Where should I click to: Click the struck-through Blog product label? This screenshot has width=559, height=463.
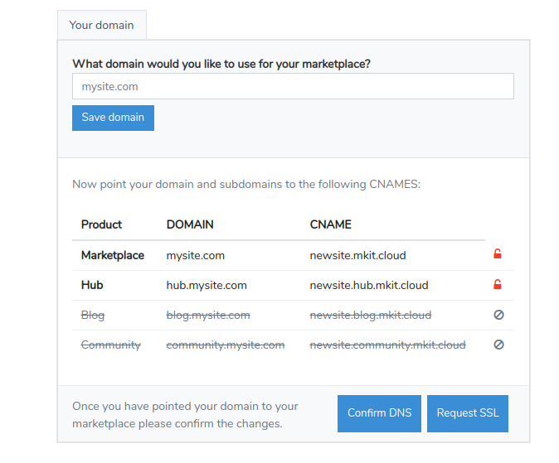(93, 315)
